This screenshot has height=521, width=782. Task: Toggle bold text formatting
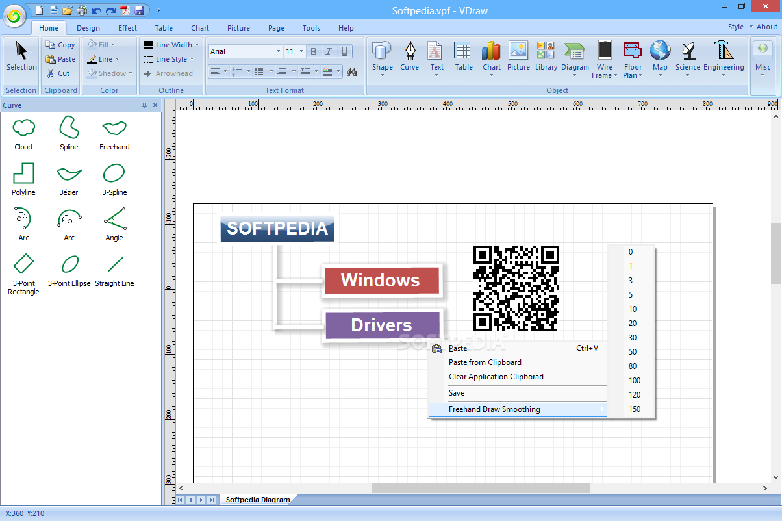[314, 51]
